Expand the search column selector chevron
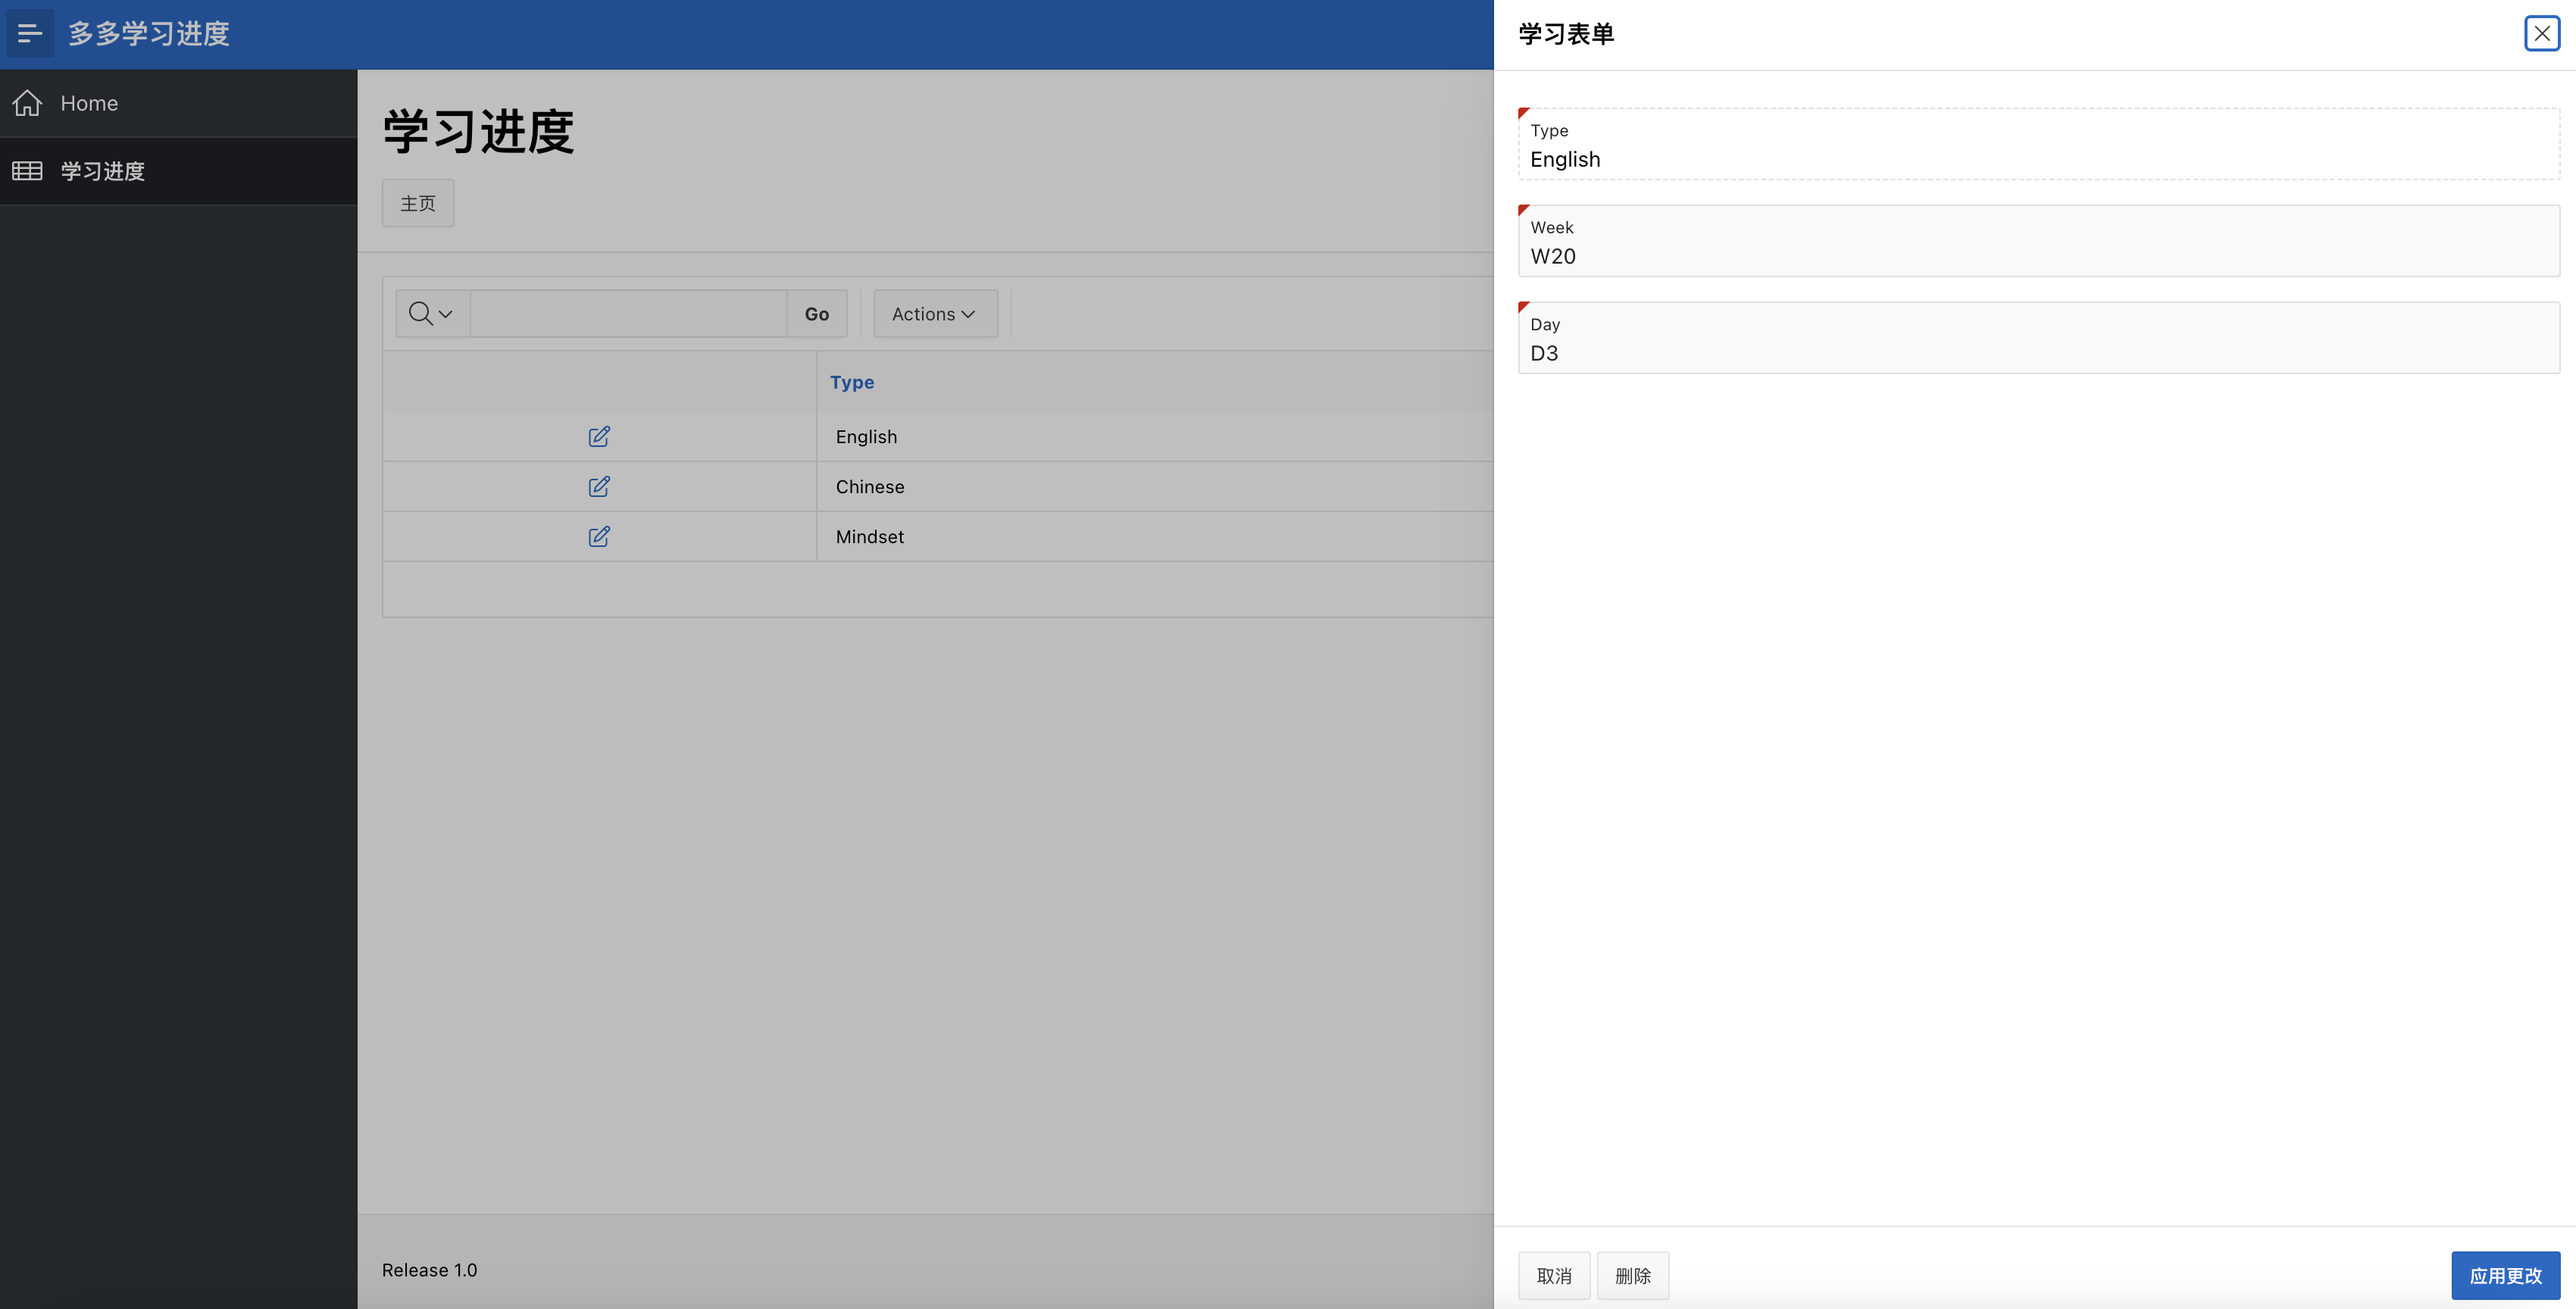This screenshot has height=1309, width=2576. pyautogui.click(x=446, y=314)
